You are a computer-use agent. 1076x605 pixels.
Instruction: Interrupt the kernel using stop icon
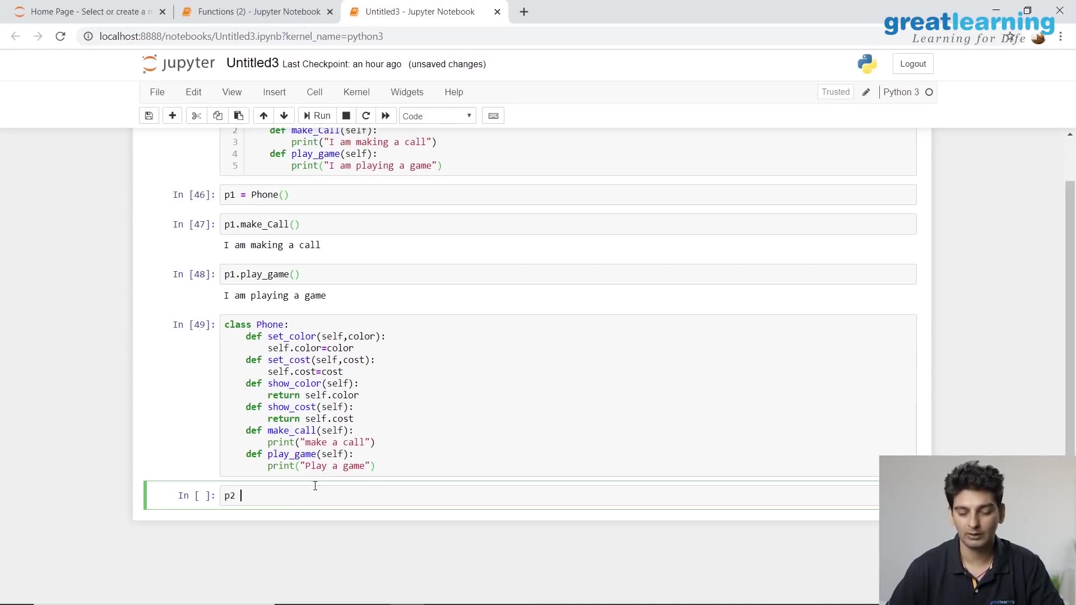click(346, 115)
